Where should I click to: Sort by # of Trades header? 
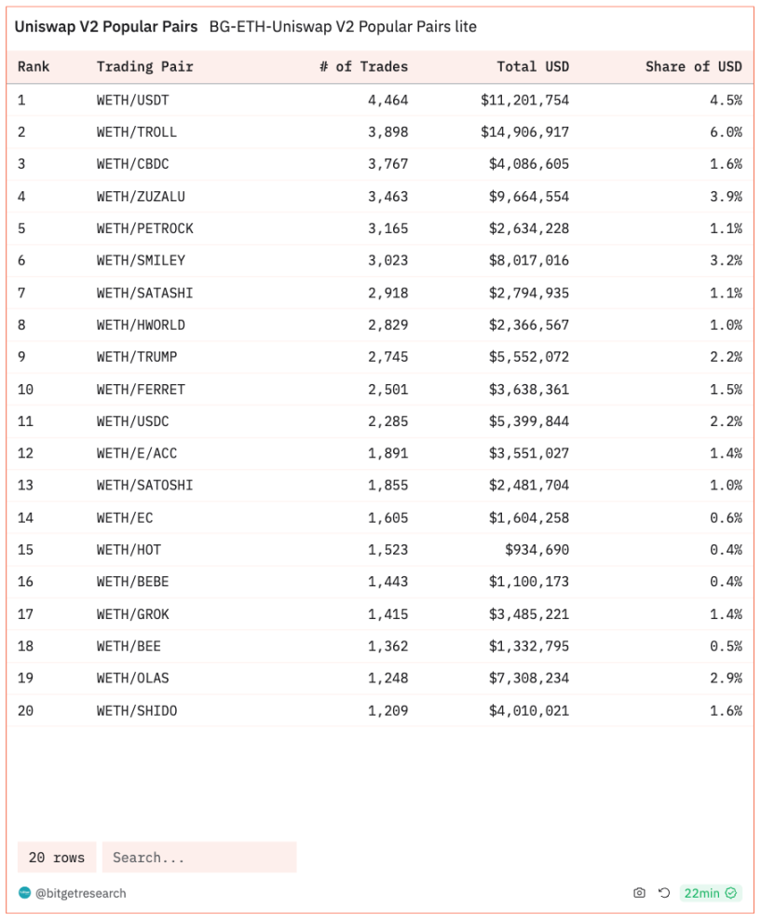[364, 66]
